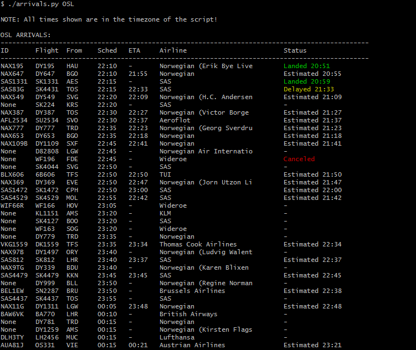The width and height of the screenshot is (416, 350).
Task: Click 'Norwegian (Georg Sverdru' airline text
Action: 206,128
